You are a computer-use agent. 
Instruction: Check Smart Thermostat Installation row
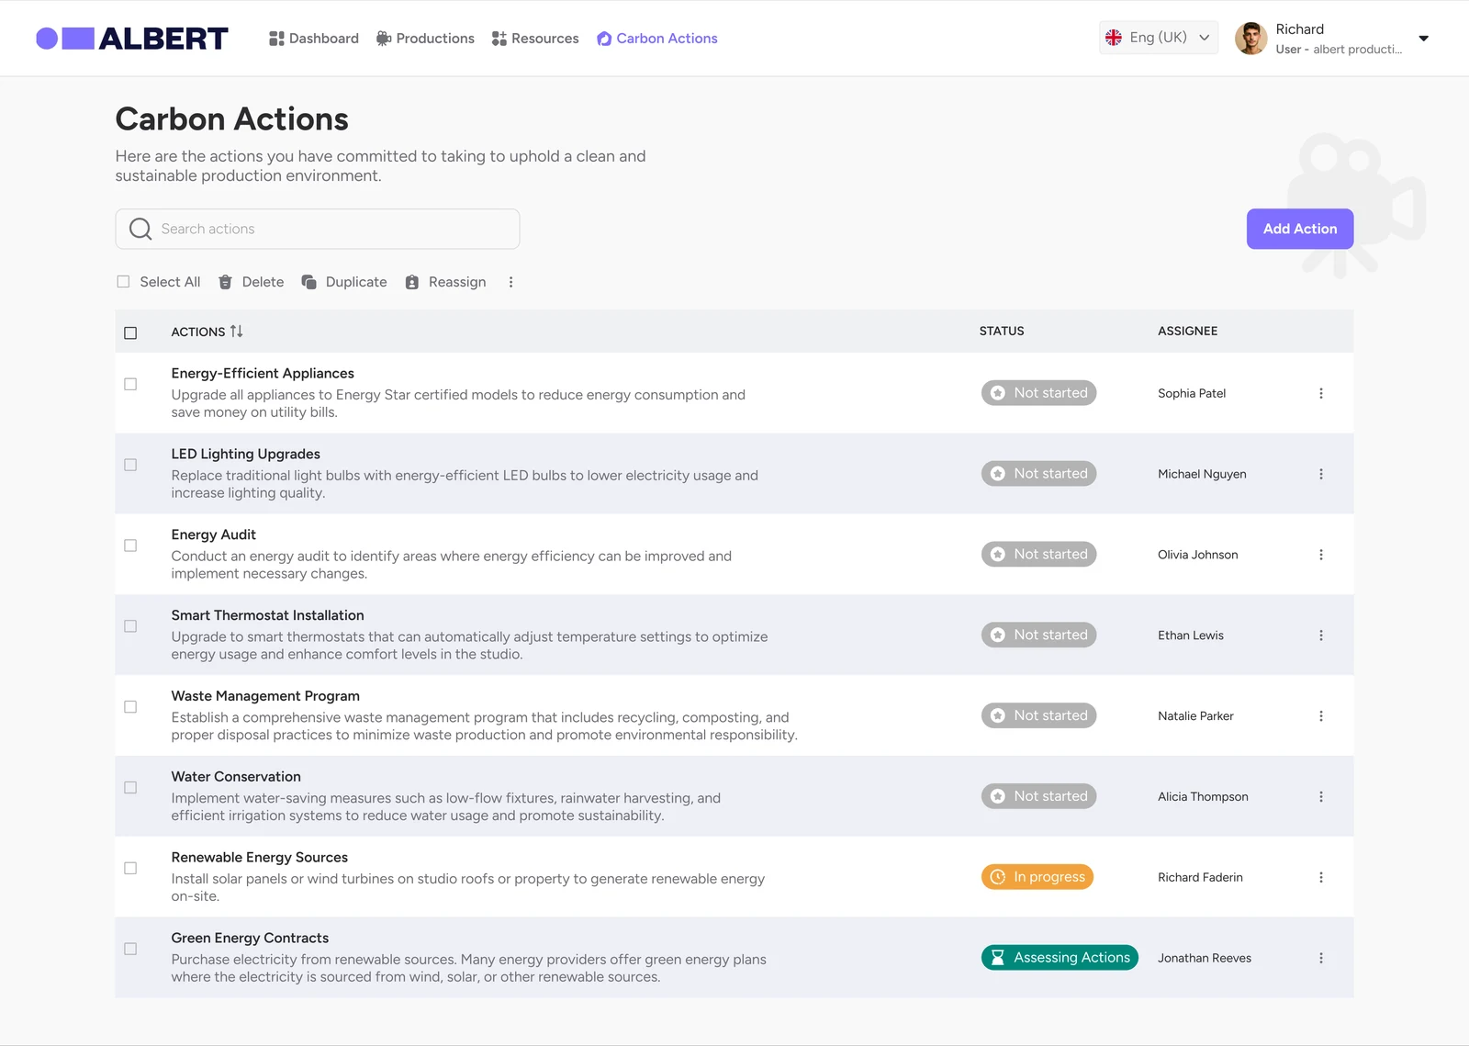(x=130, y=626)
